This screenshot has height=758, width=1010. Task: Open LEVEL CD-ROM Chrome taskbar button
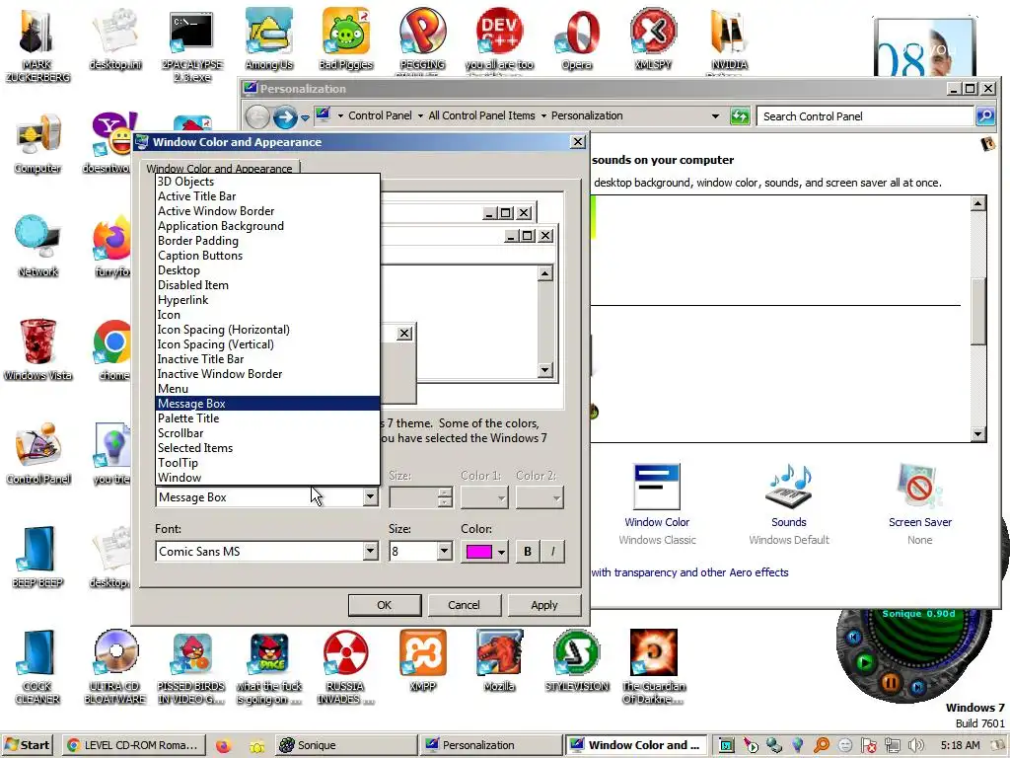(134, 745)
